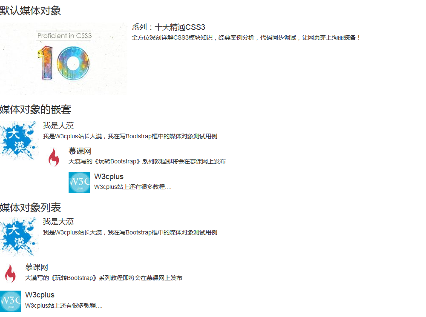Image resolution: width=426 pixels, height=317 pixels.
Task: Click the red flame 慕课网 icon in list section
Action: point(11,274)
